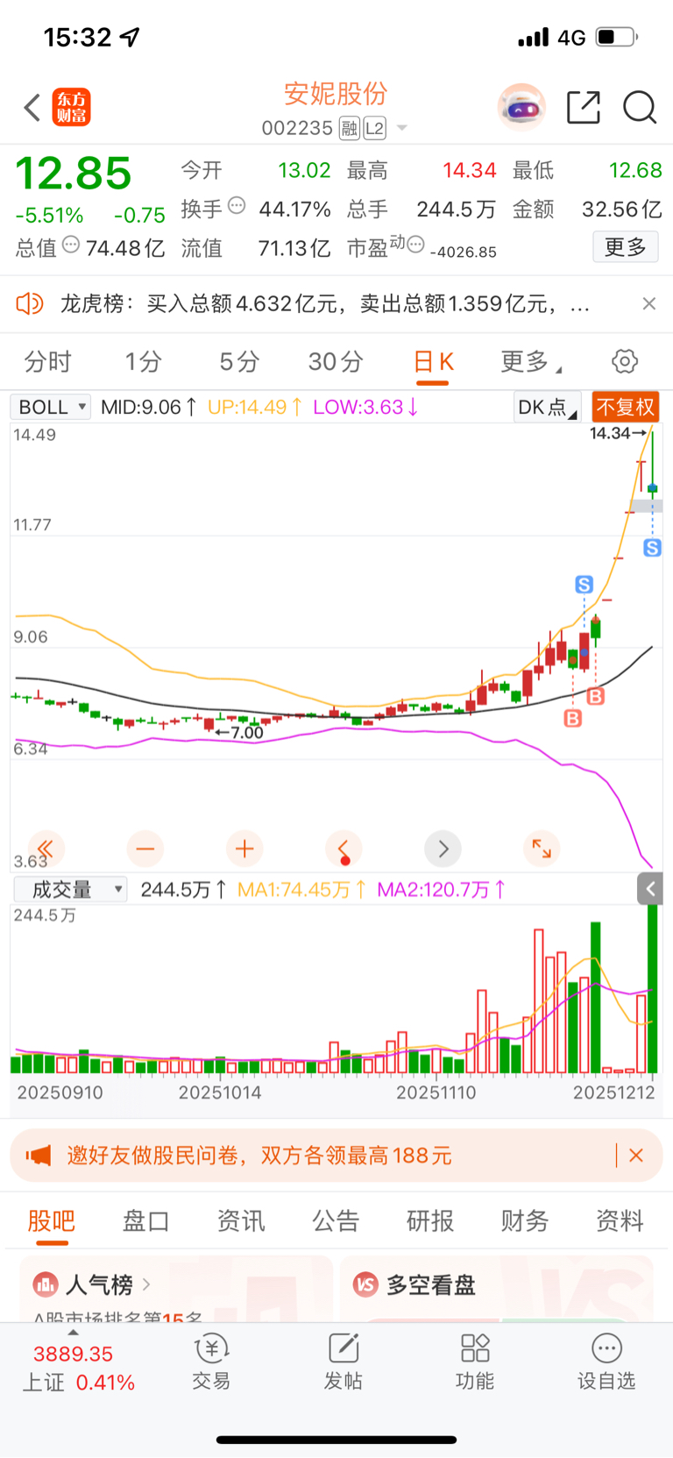Dismiss the 龙虎榜 news ticker

pos(649,303)
